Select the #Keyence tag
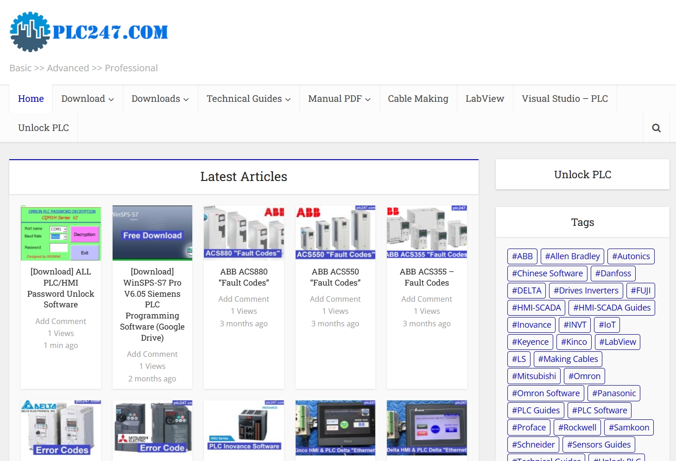 530,342
